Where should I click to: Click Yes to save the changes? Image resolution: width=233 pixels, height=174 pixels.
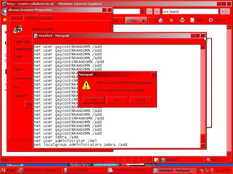(x=93, y=100)
